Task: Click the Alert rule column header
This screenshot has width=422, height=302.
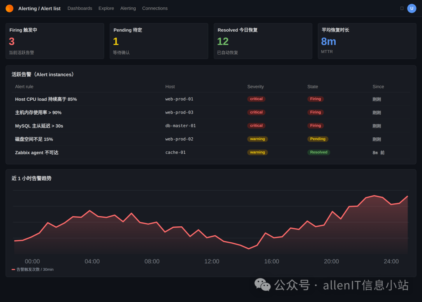Action: [24, 87]
